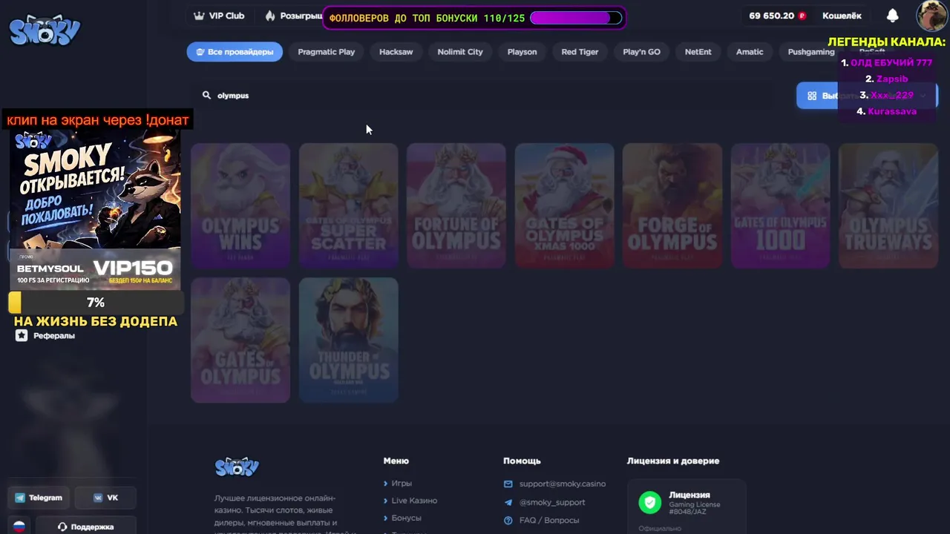Viewport: 950px width, 534px height.
Task: Filter by Play'n GO provider
Action: point(641,52)
